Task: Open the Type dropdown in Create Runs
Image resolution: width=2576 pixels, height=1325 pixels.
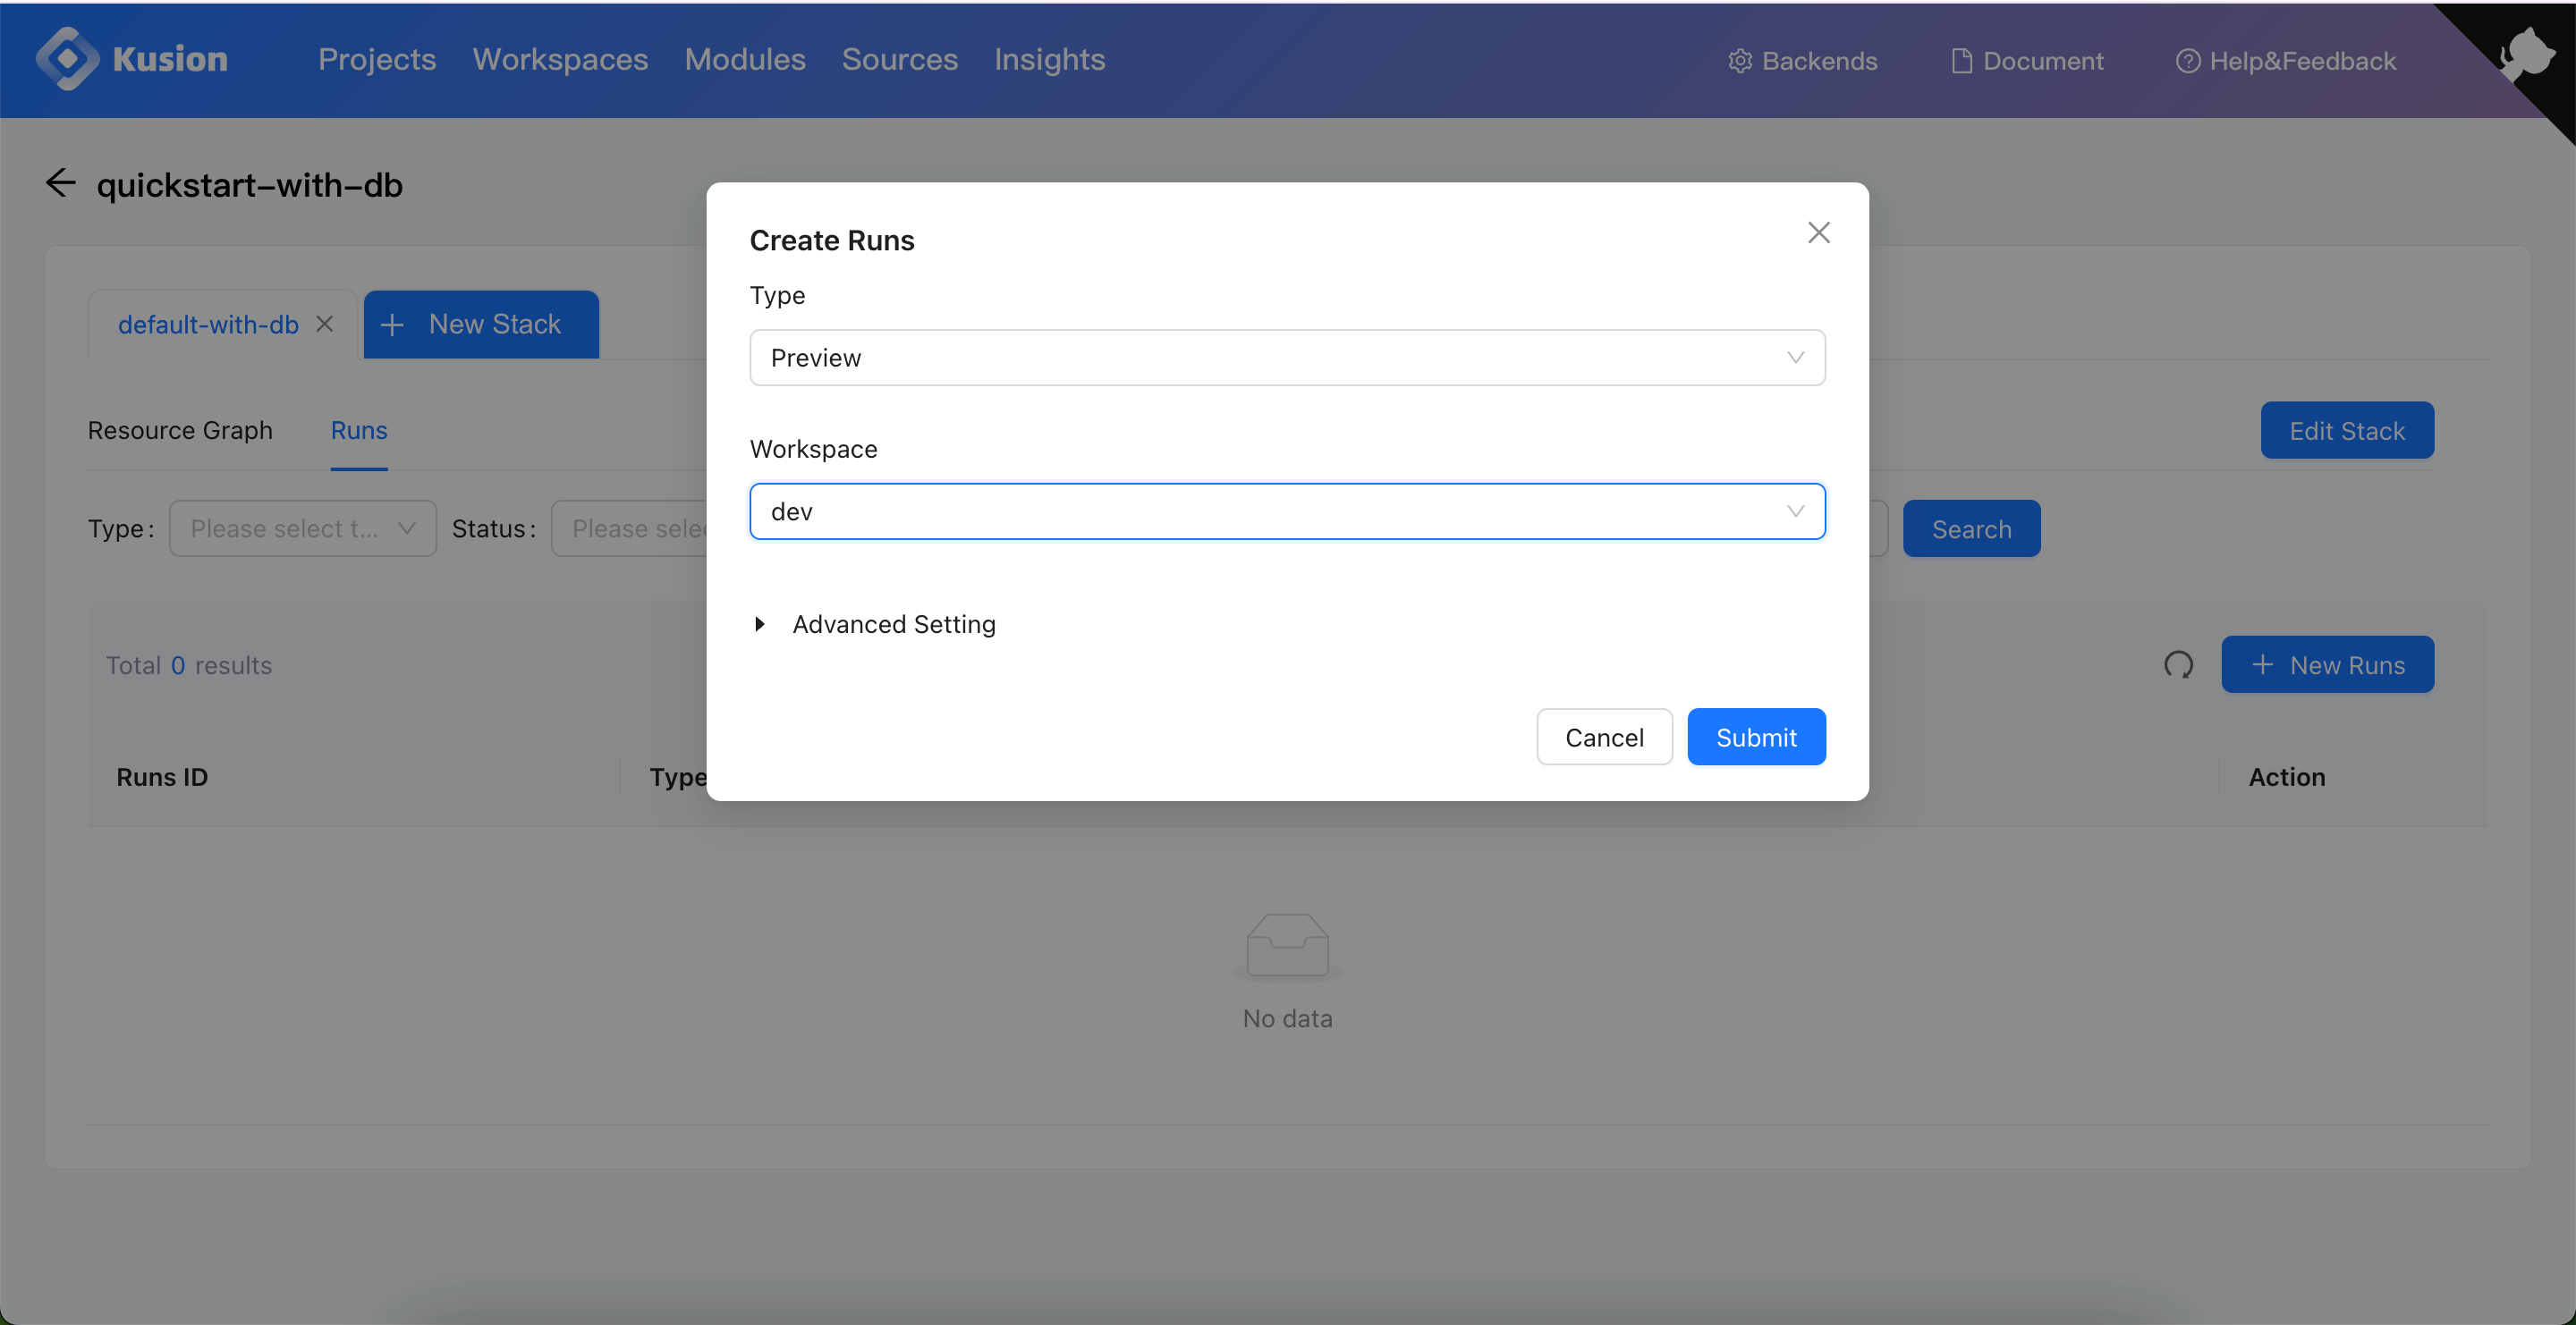Action: pos(1286,357)
